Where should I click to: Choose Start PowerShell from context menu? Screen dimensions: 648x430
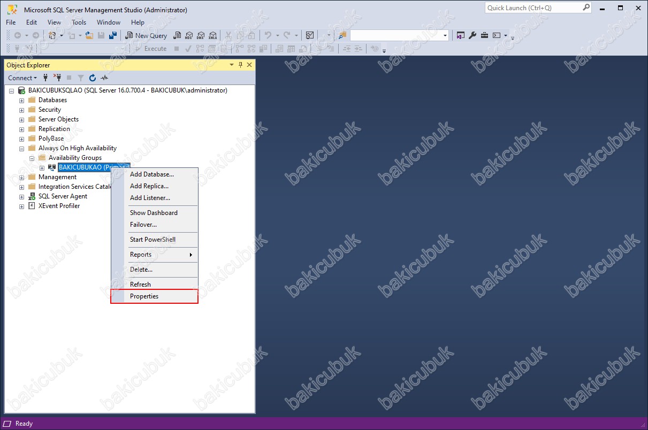(x=154, y=240)
